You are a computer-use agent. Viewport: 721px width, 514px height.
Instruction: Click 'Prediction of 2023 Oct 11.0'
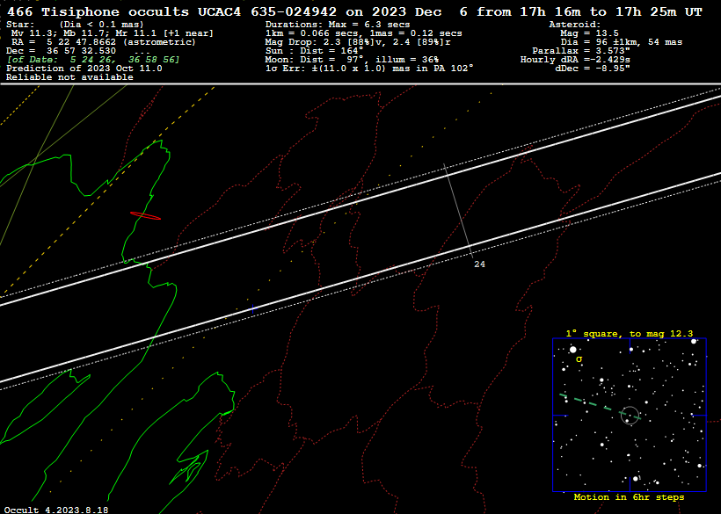coord(84,69)
